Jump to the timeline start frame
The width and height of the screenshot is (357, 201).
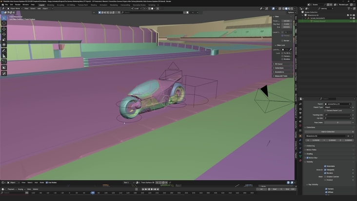143,189
